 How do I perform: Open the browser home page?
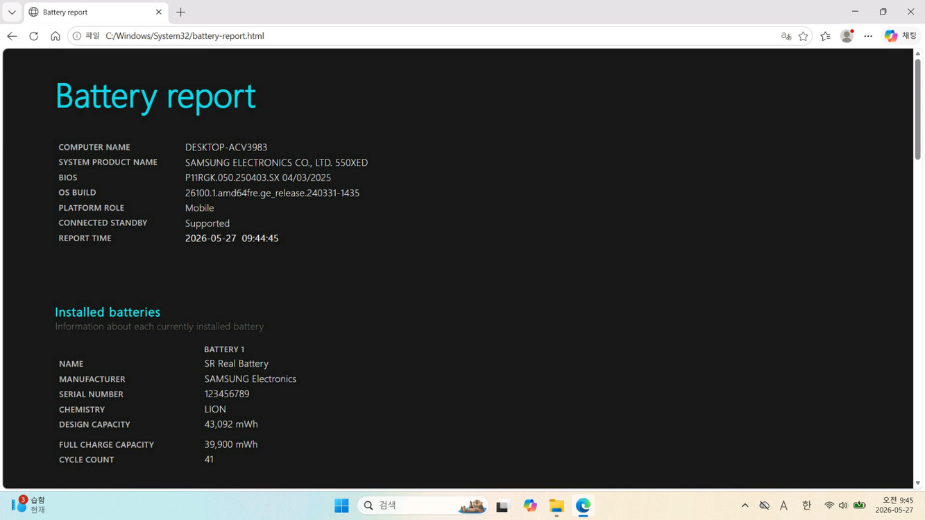coord(56,36)
